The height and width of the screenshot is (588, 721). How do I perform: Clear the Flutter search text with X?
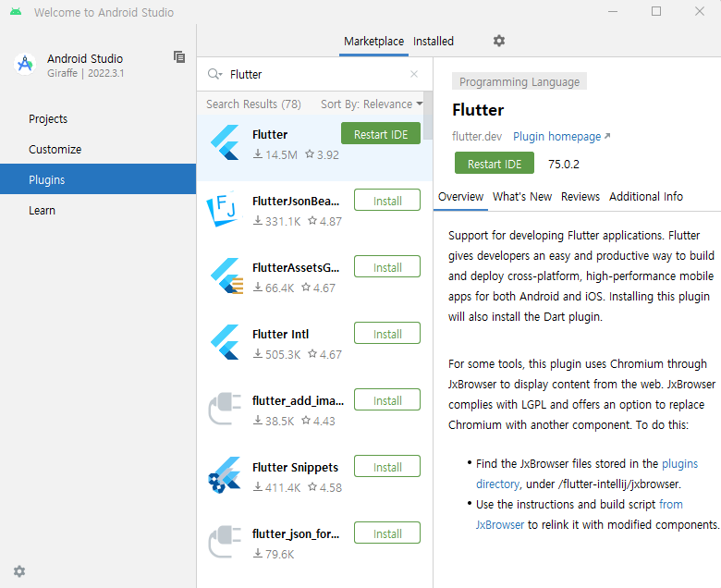[x=414, y=74]
